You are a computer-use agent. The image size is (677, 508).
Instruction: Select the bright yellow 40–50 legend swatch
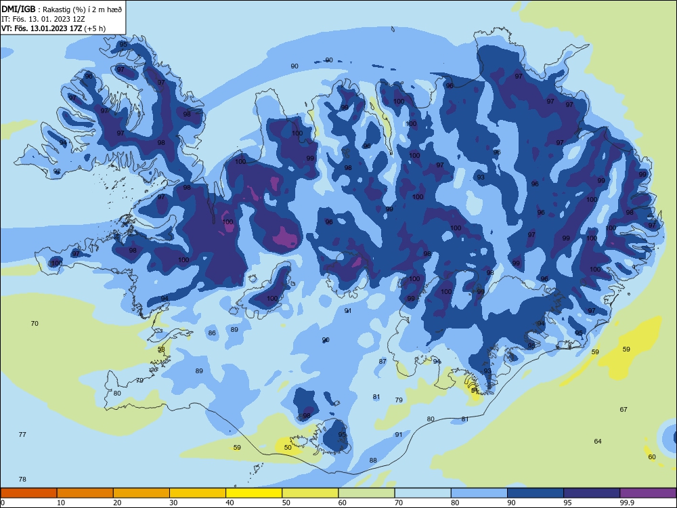click(x=254, y=493)
